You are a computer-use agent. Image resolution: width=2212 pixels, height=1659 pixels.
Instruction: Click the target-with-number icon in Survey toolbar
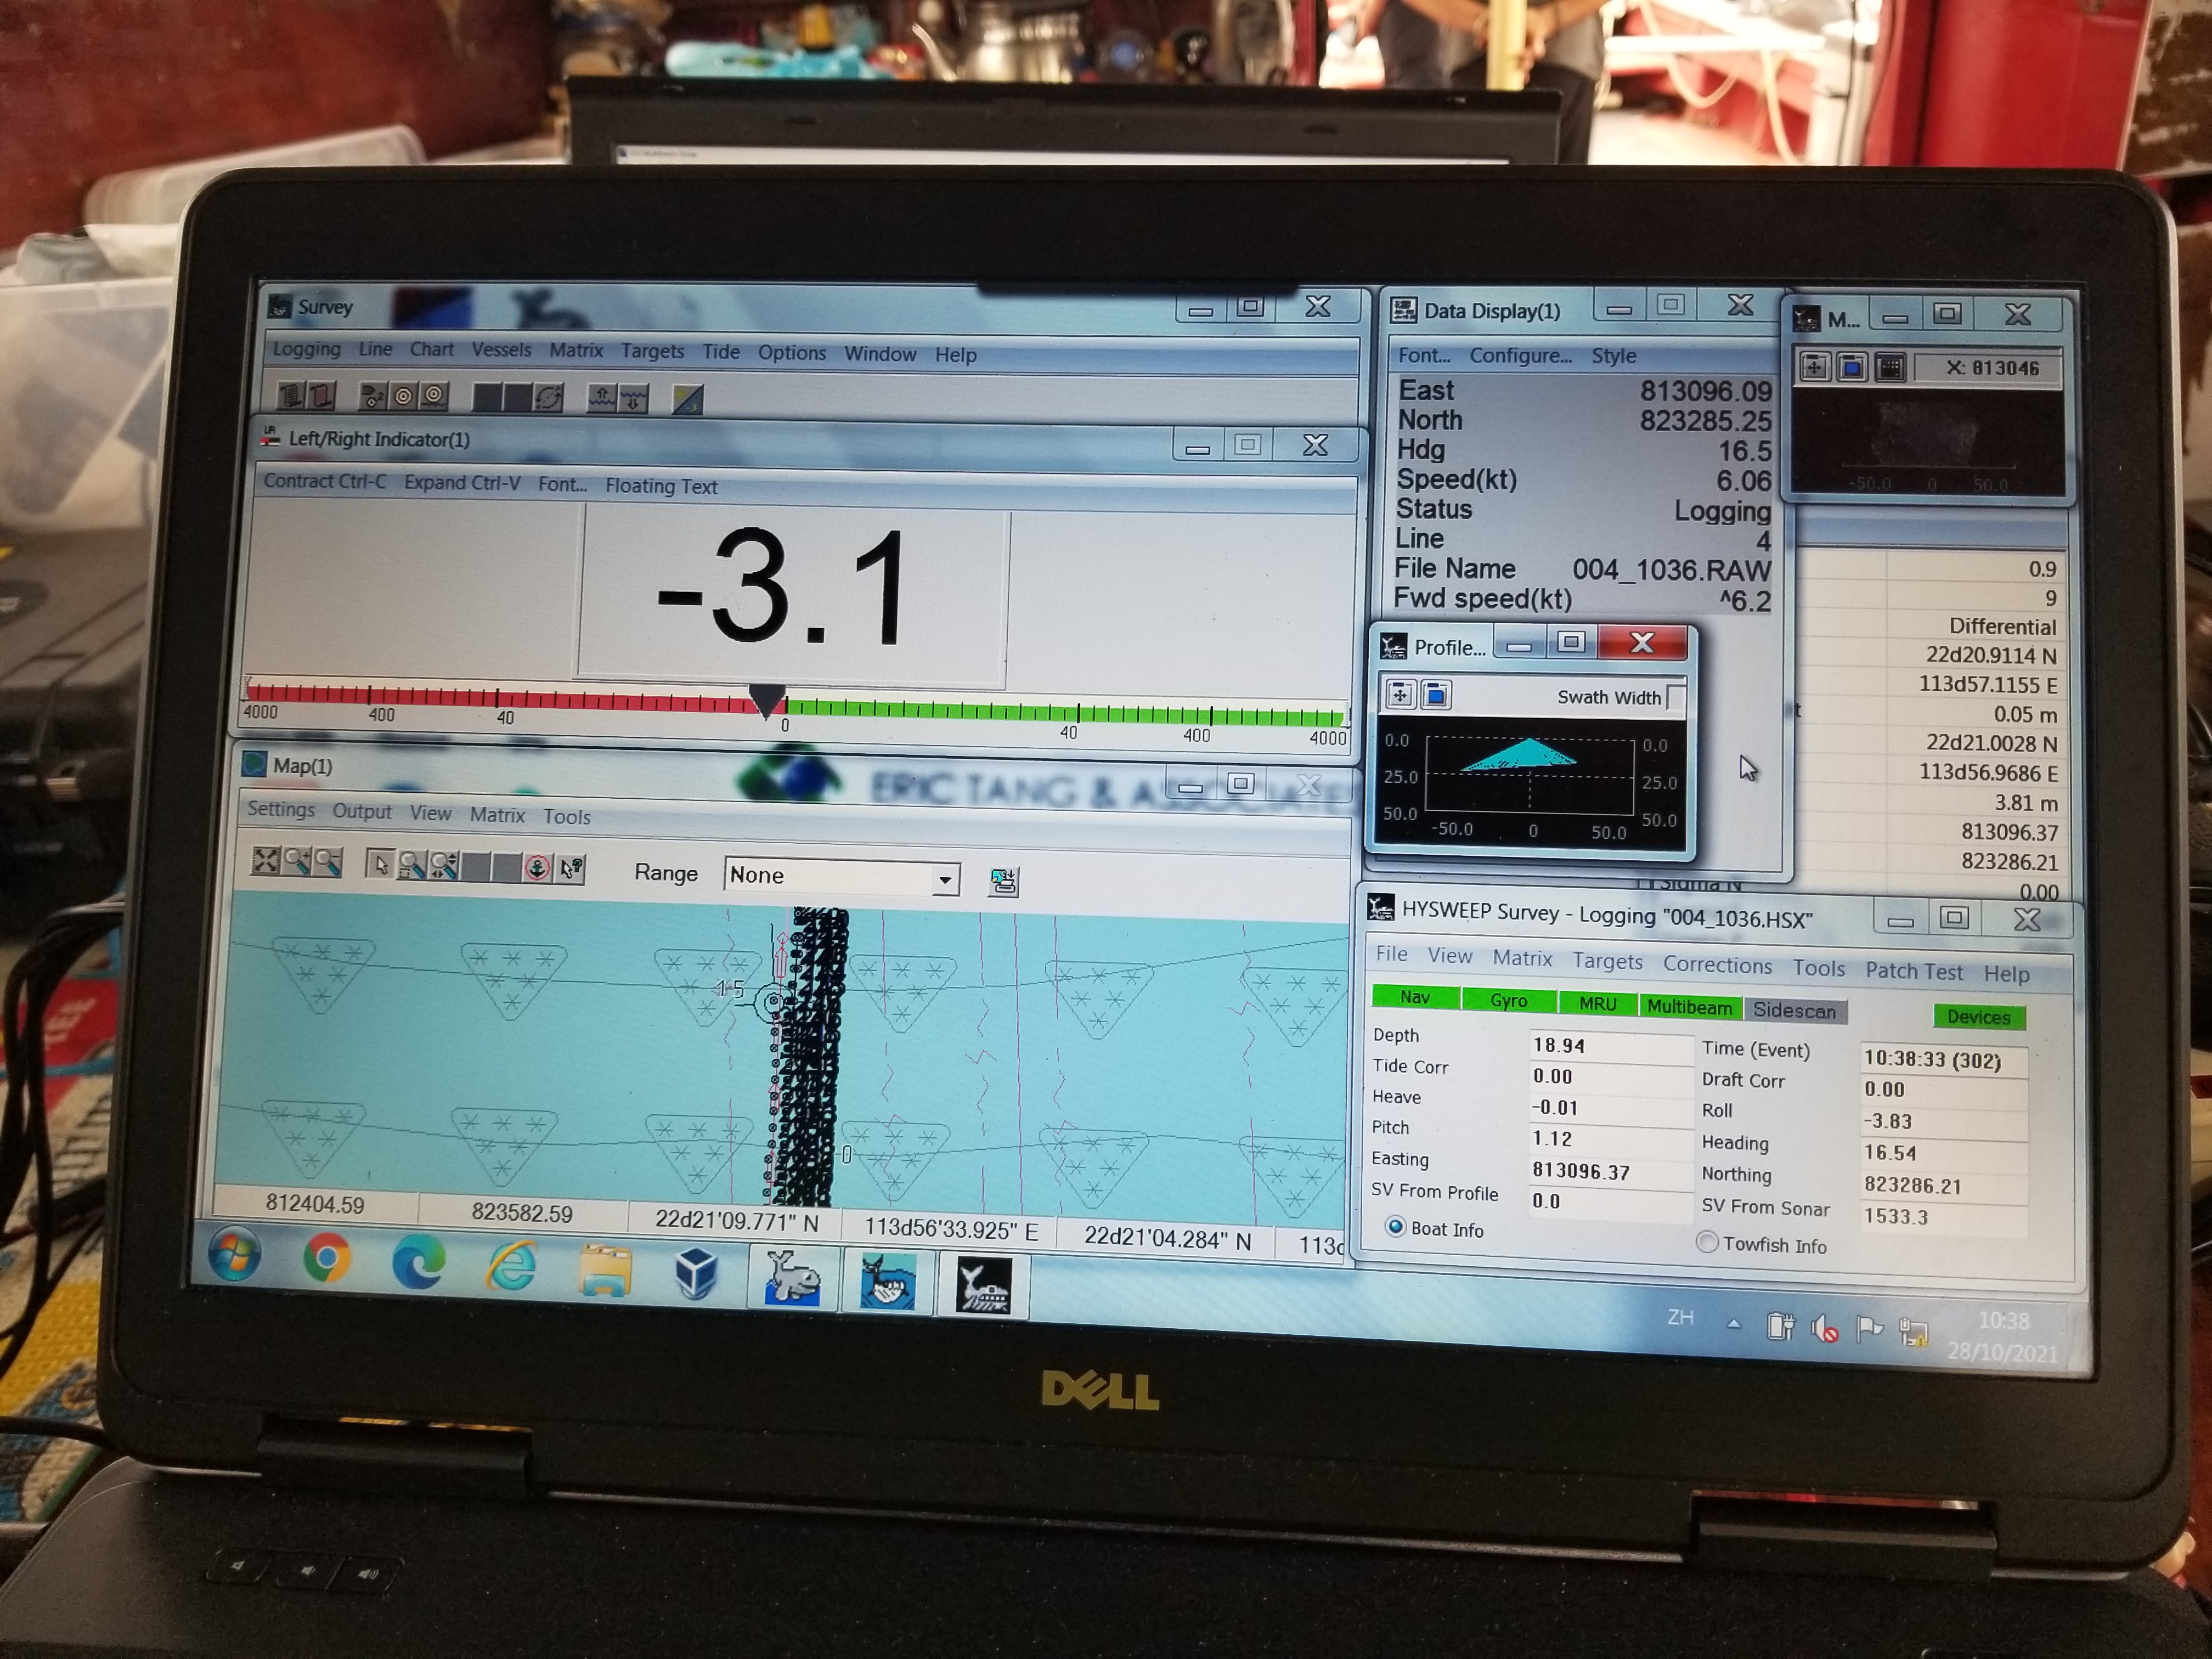(x=373, y=397)
